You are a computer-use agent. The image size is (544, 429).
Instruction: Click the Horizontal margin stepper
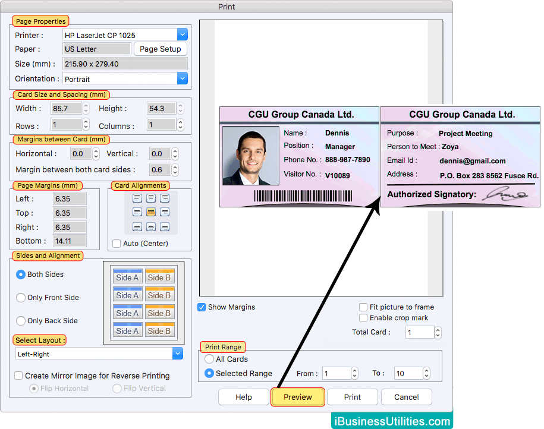pyautogui.click(x=96, y=154)
